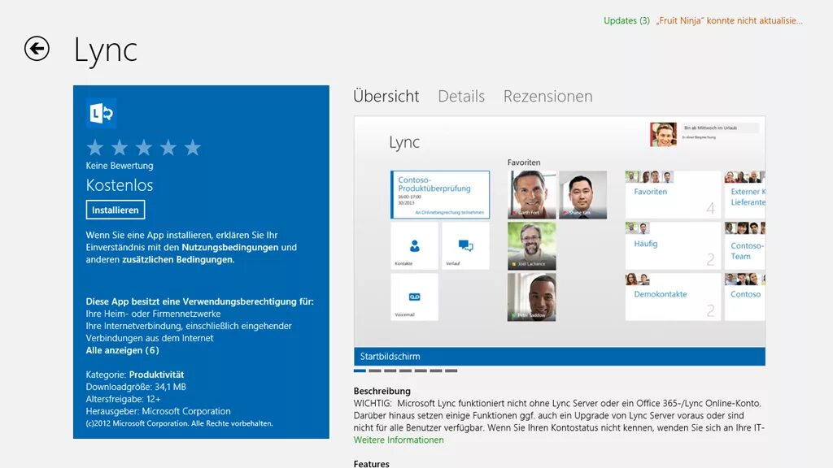Click the Keine Bewertung text

(120, 166)
